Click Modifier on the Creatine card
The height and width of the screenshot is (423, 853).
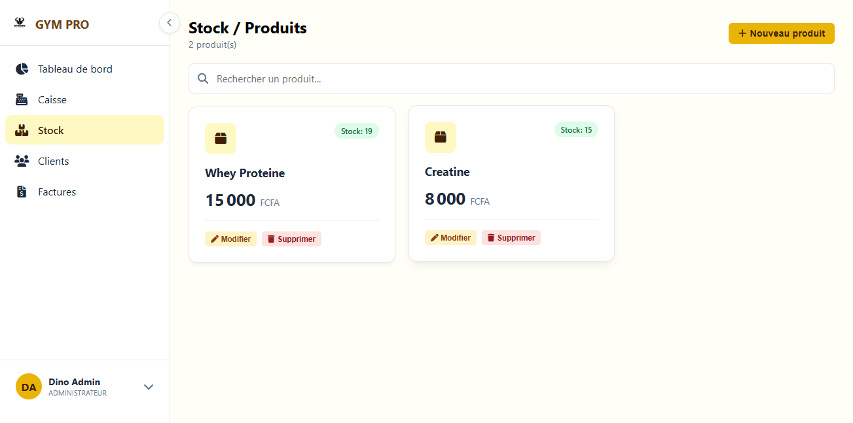450,238
